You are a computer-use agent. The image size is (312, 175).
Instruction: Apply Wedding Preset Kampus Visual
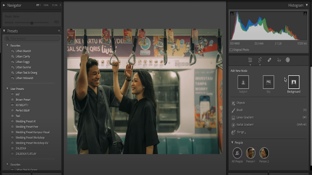(32, 132)
